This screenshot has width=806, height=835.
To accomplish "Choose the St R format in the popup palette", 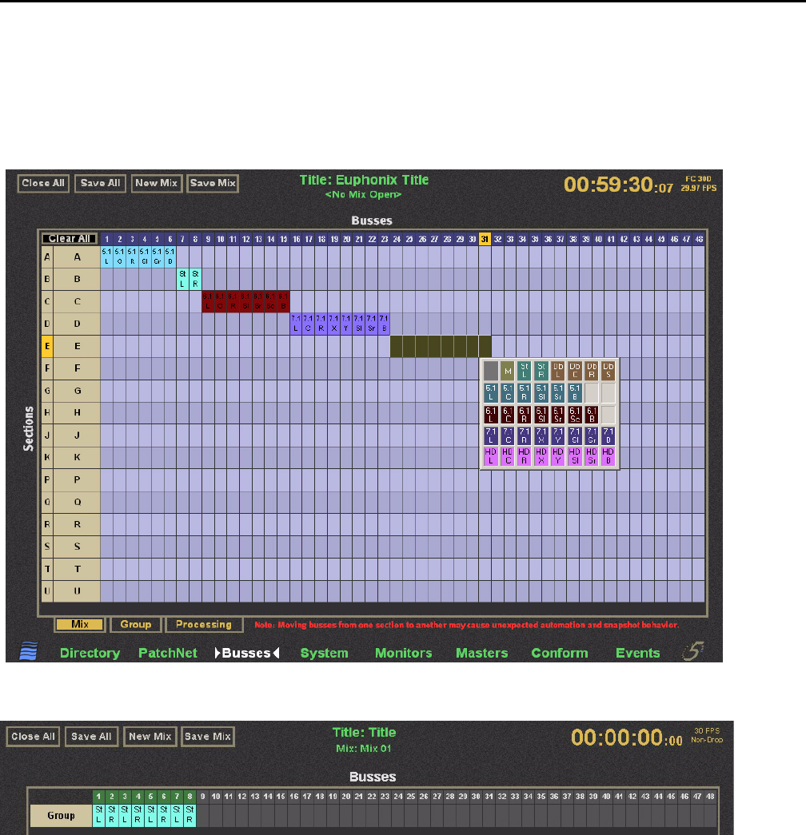I will 541,371.
